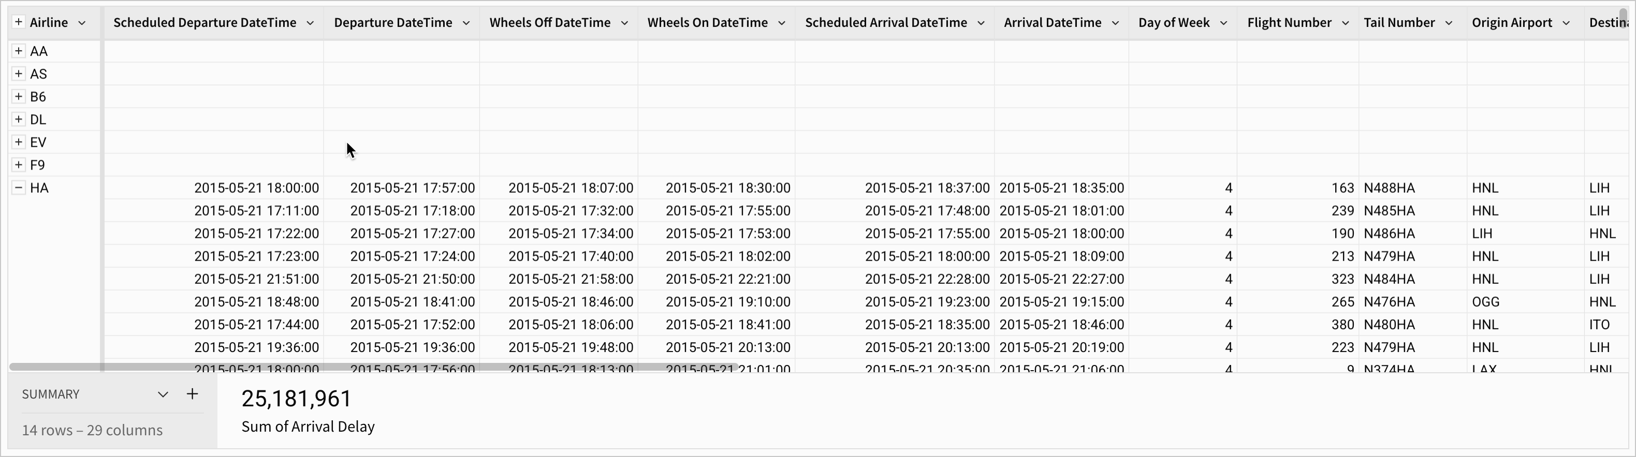Expand the EV airline group
The height and width of the screenshot is (457, 1636).
pos(19,142)
